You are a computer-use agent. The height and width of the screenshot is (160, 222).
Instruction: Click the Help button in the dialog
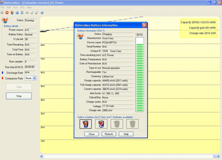126,134
